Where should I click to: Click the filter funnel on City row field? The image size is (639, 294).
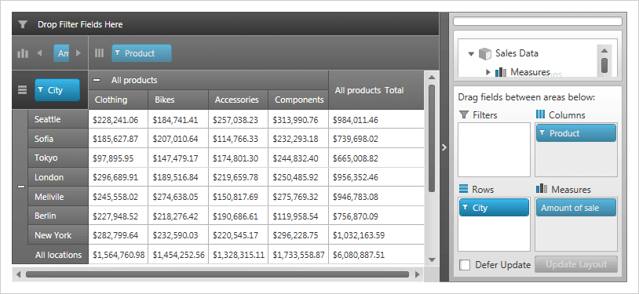pos(40,90)
